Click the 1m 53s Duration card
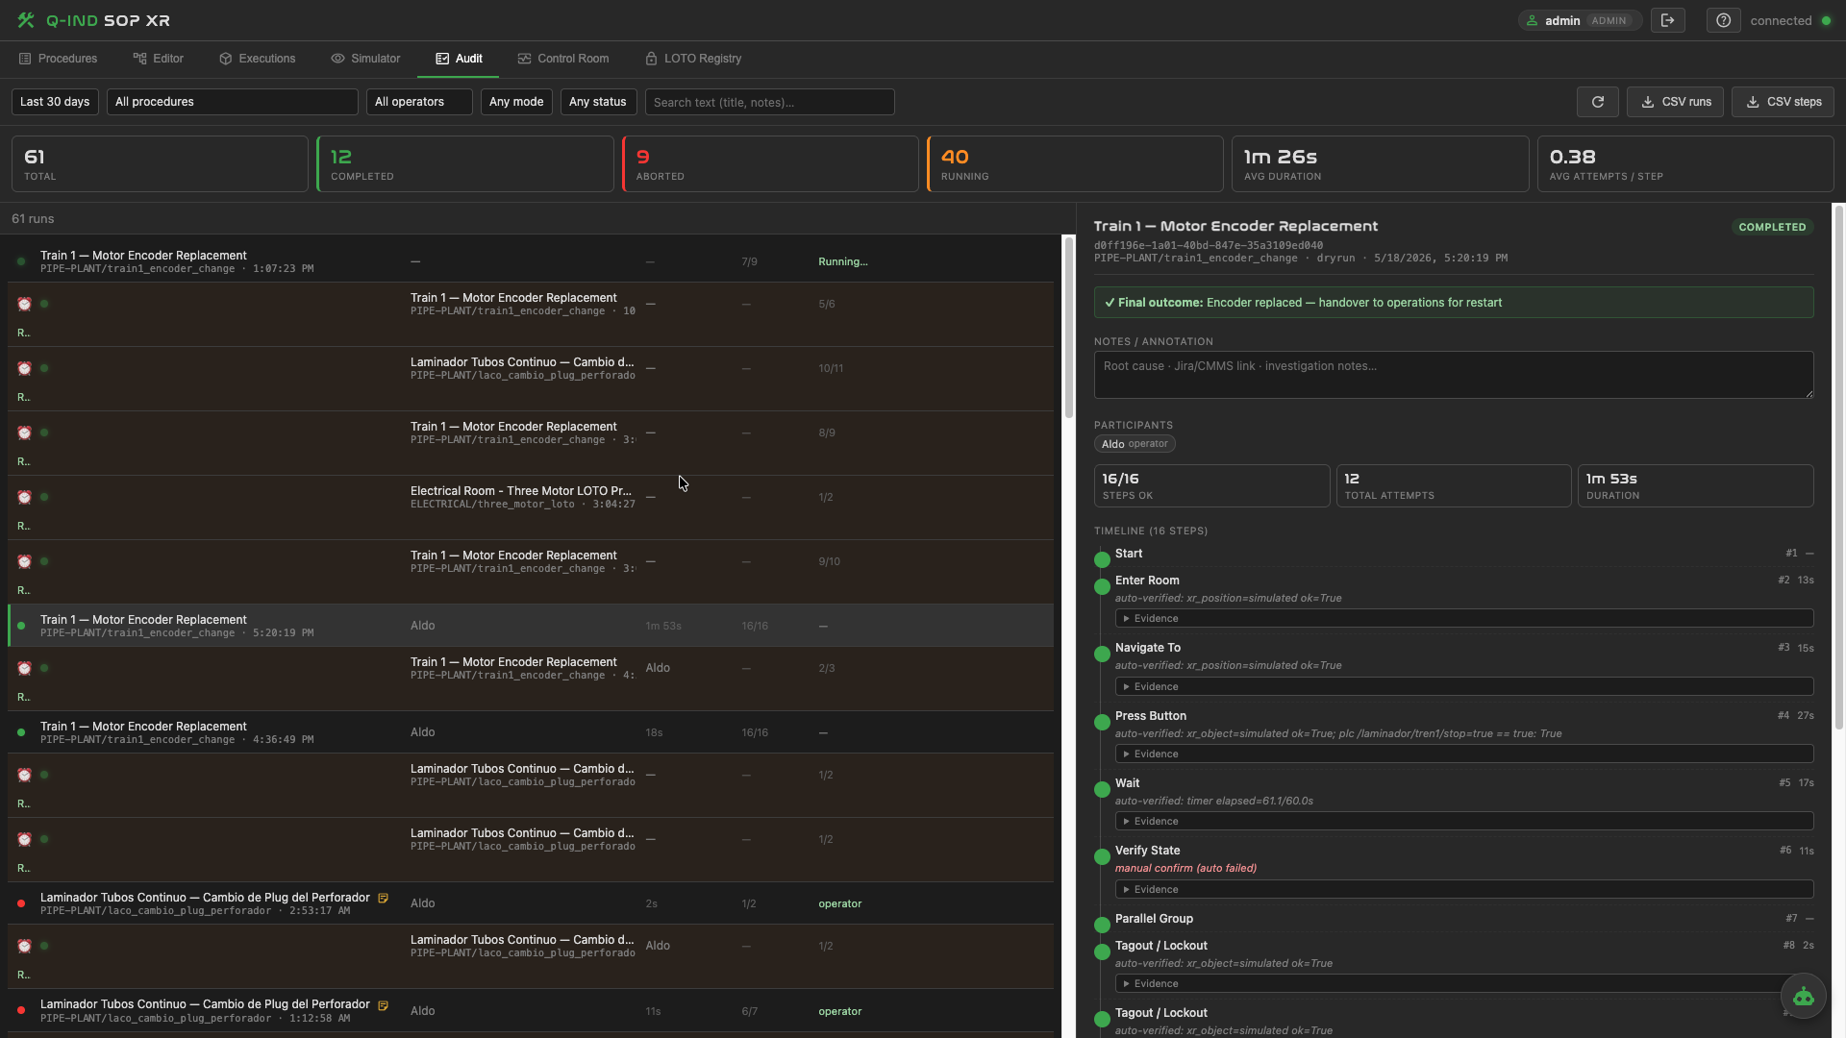Screen dimensions: 1846x1038 tap(1695, 486)
